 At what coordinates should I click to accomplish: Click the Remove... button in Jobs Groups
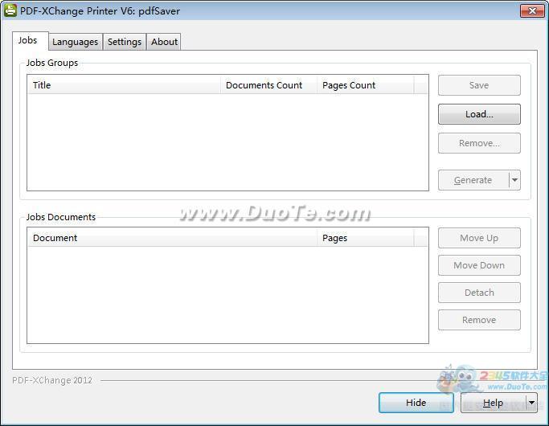(479, 143)
